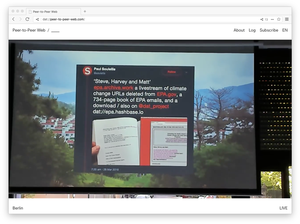Reload the current page
Screen dimensions: 300x224
point(27,19)
